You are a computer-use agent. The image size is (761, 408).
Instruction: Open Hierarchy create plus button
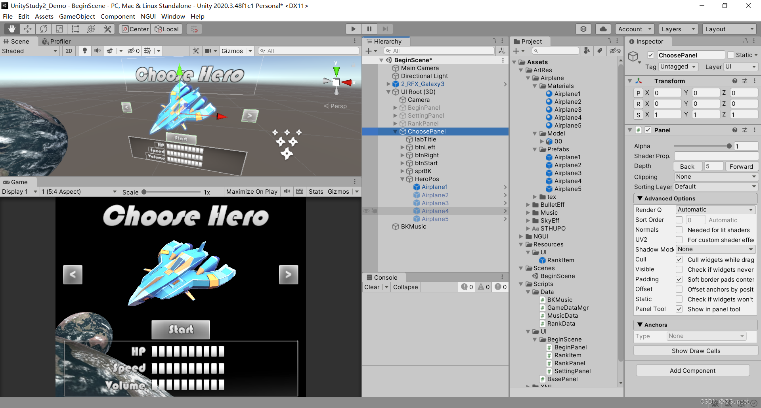coord(371,51)
